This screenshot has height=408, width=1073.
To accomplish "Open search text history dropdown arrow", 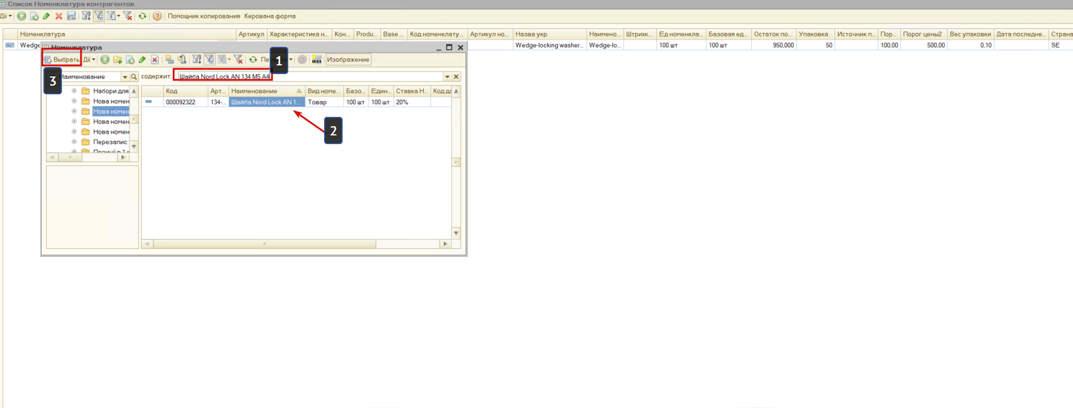I will click(x=447, y=76).
